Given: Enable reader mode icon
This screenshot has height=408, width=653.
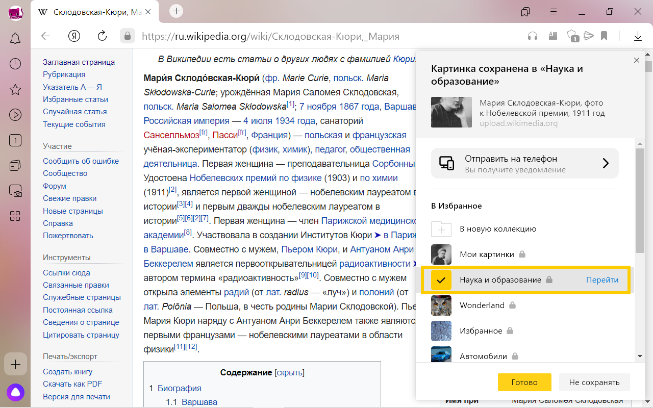Looking at the screenshot, I should (x=553, y=36).
